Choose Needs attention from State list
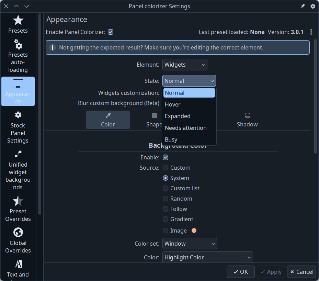This screenshot has height=281, width=319. pyautogui.click(x=186, y=128)
